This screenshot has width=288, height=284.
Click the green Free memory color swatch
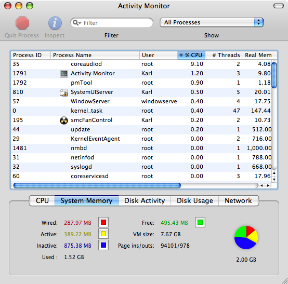[200, 222]
